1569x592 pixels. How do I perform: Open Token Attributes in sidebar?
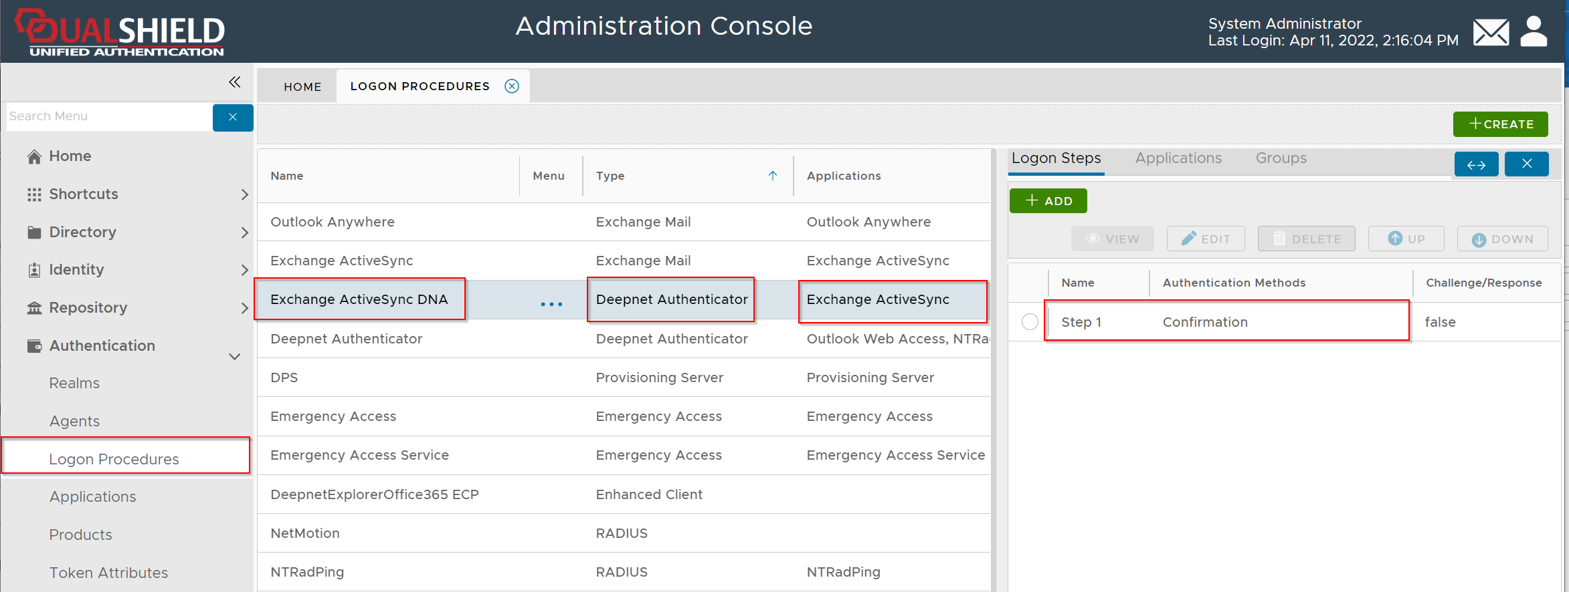click(x=108, y=573)
